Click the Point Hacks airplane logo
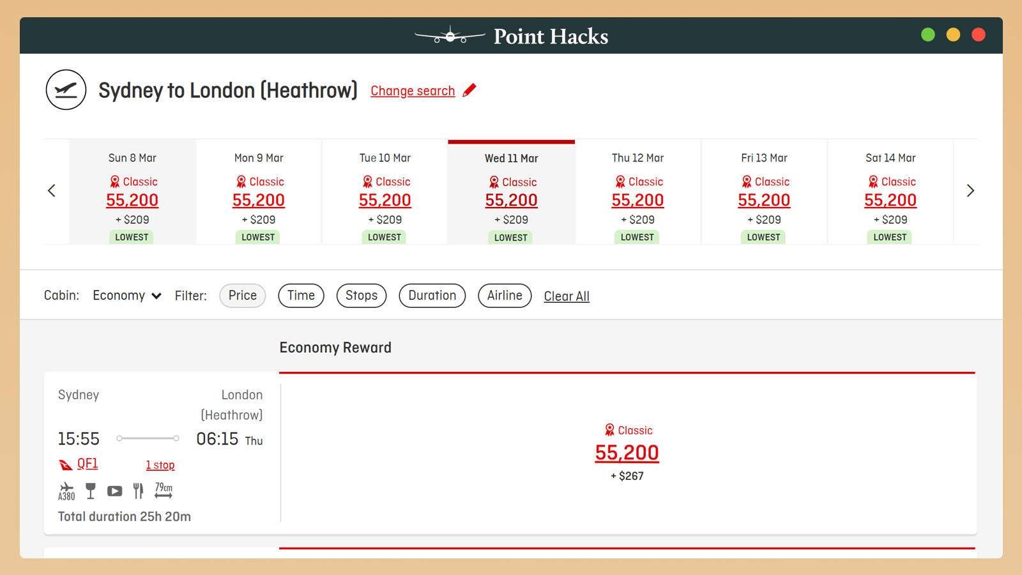Image resolution: width=1022 pixels, height=575 pixels. (x=450, y=36)
